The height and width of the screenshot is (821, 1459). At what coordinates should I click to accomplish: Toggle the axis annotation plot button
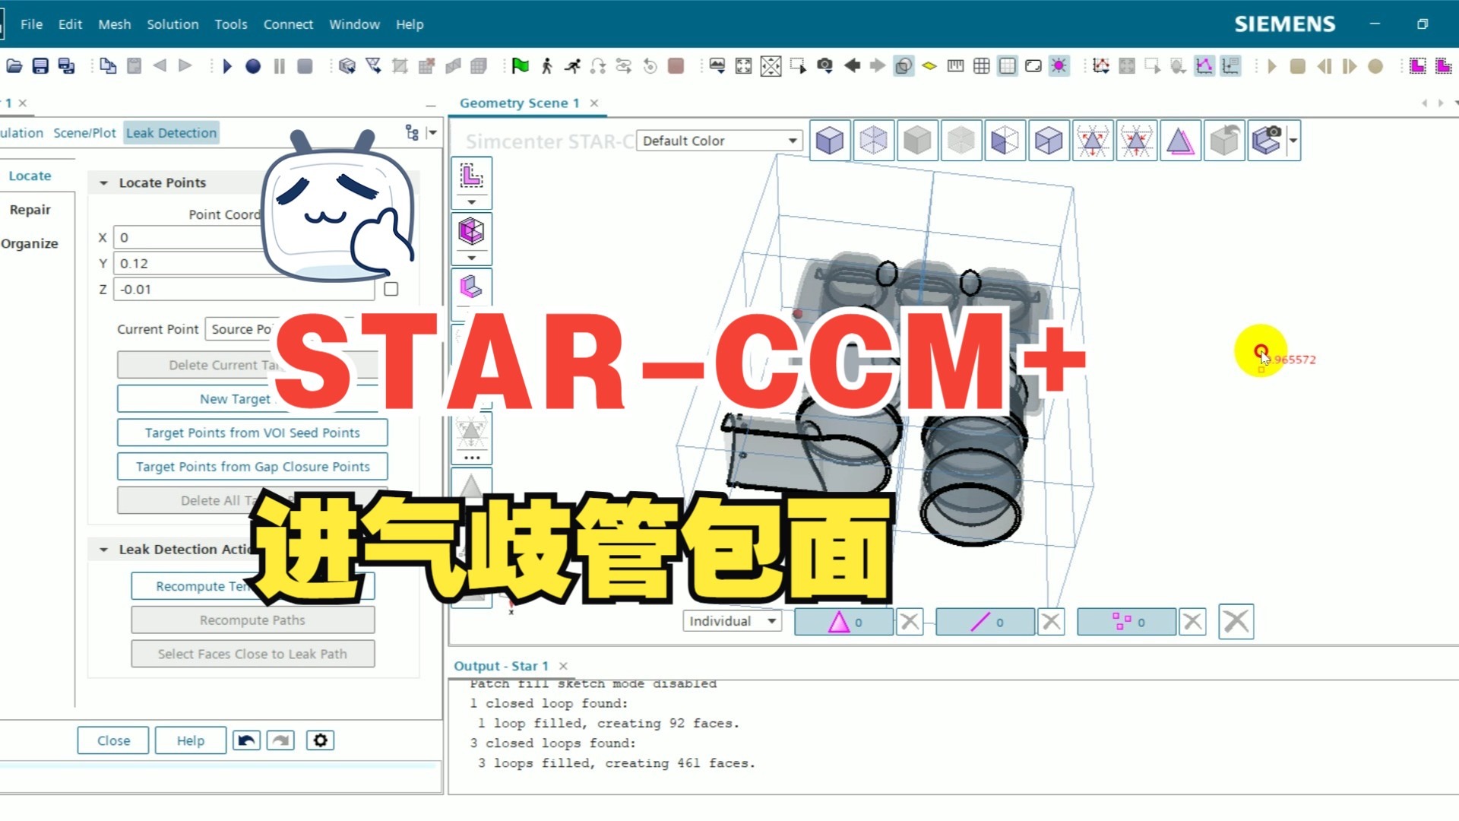[1230, 66]
